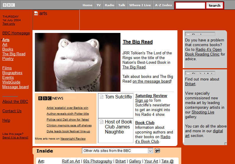Open Gallery link in the Inside row
Screen dimensions: 235x164
(135, 161)
